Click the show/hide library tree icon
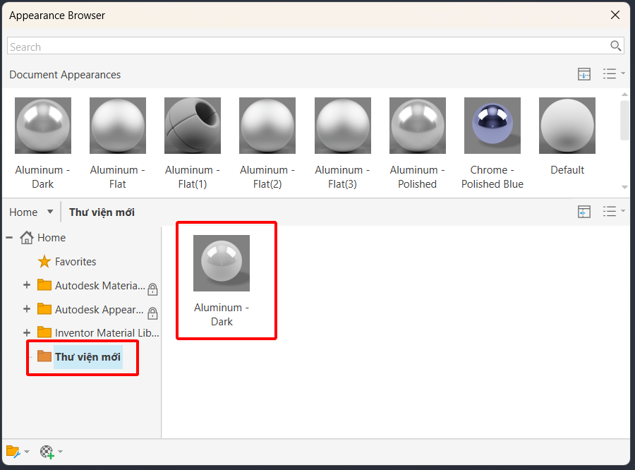Screen dimensions: 635x470 point(584,212)
